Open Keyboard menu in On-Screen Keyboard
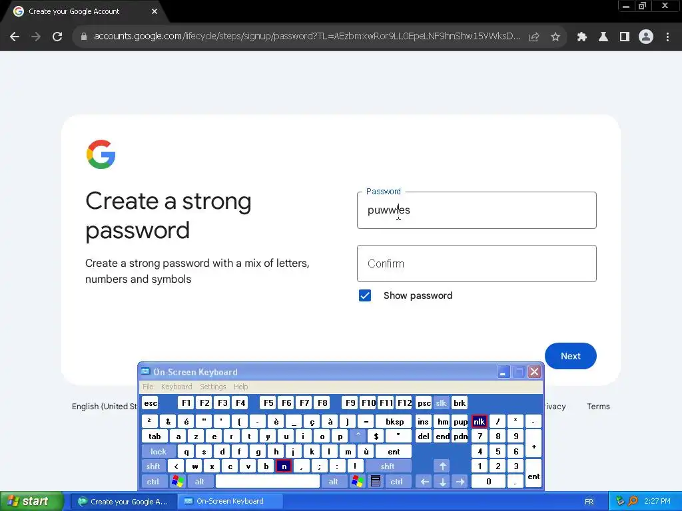Screen dimensions: 682x511 coord(176,387)
